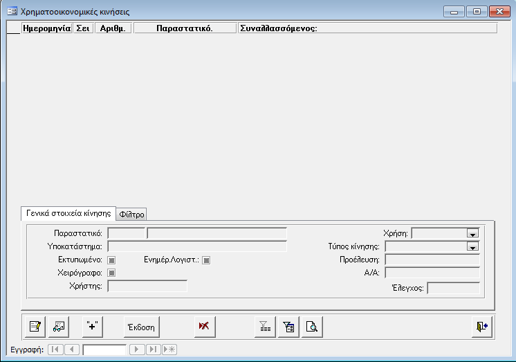Image resolution: width=516 pixels, height=362 pixels.
Task: Expand the Τύπος κίνησης dropdown
Action: 472,246
